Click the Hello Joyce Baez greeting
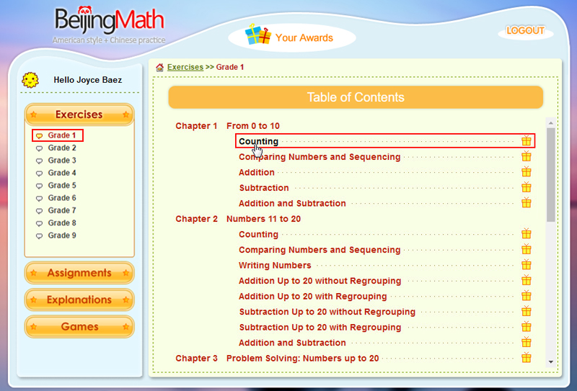 (x=87, y=80)
